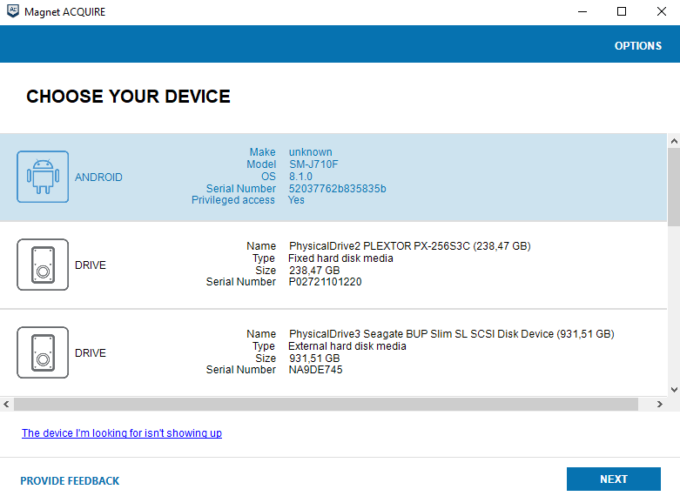Click the horizontal scrollbar left arrow

(x=6, y=404)
